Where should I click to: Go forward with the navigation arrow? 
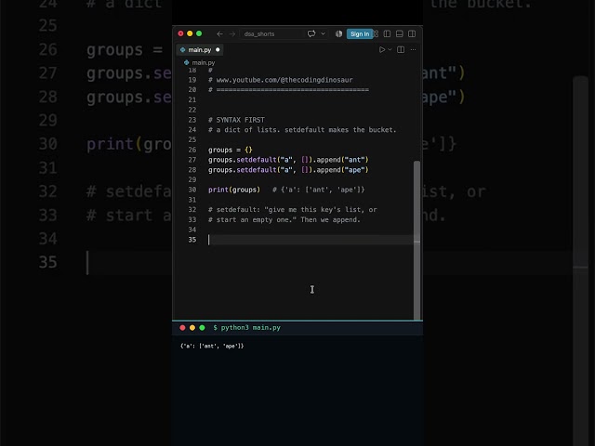tap(232, 33)
